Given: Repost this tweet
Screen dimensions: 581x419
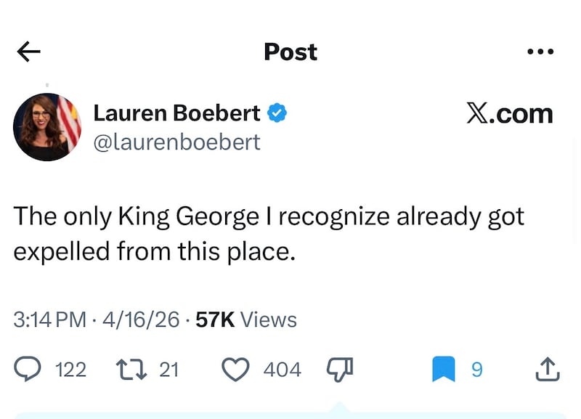Looking at the screenshot, I should click(131, 369).
